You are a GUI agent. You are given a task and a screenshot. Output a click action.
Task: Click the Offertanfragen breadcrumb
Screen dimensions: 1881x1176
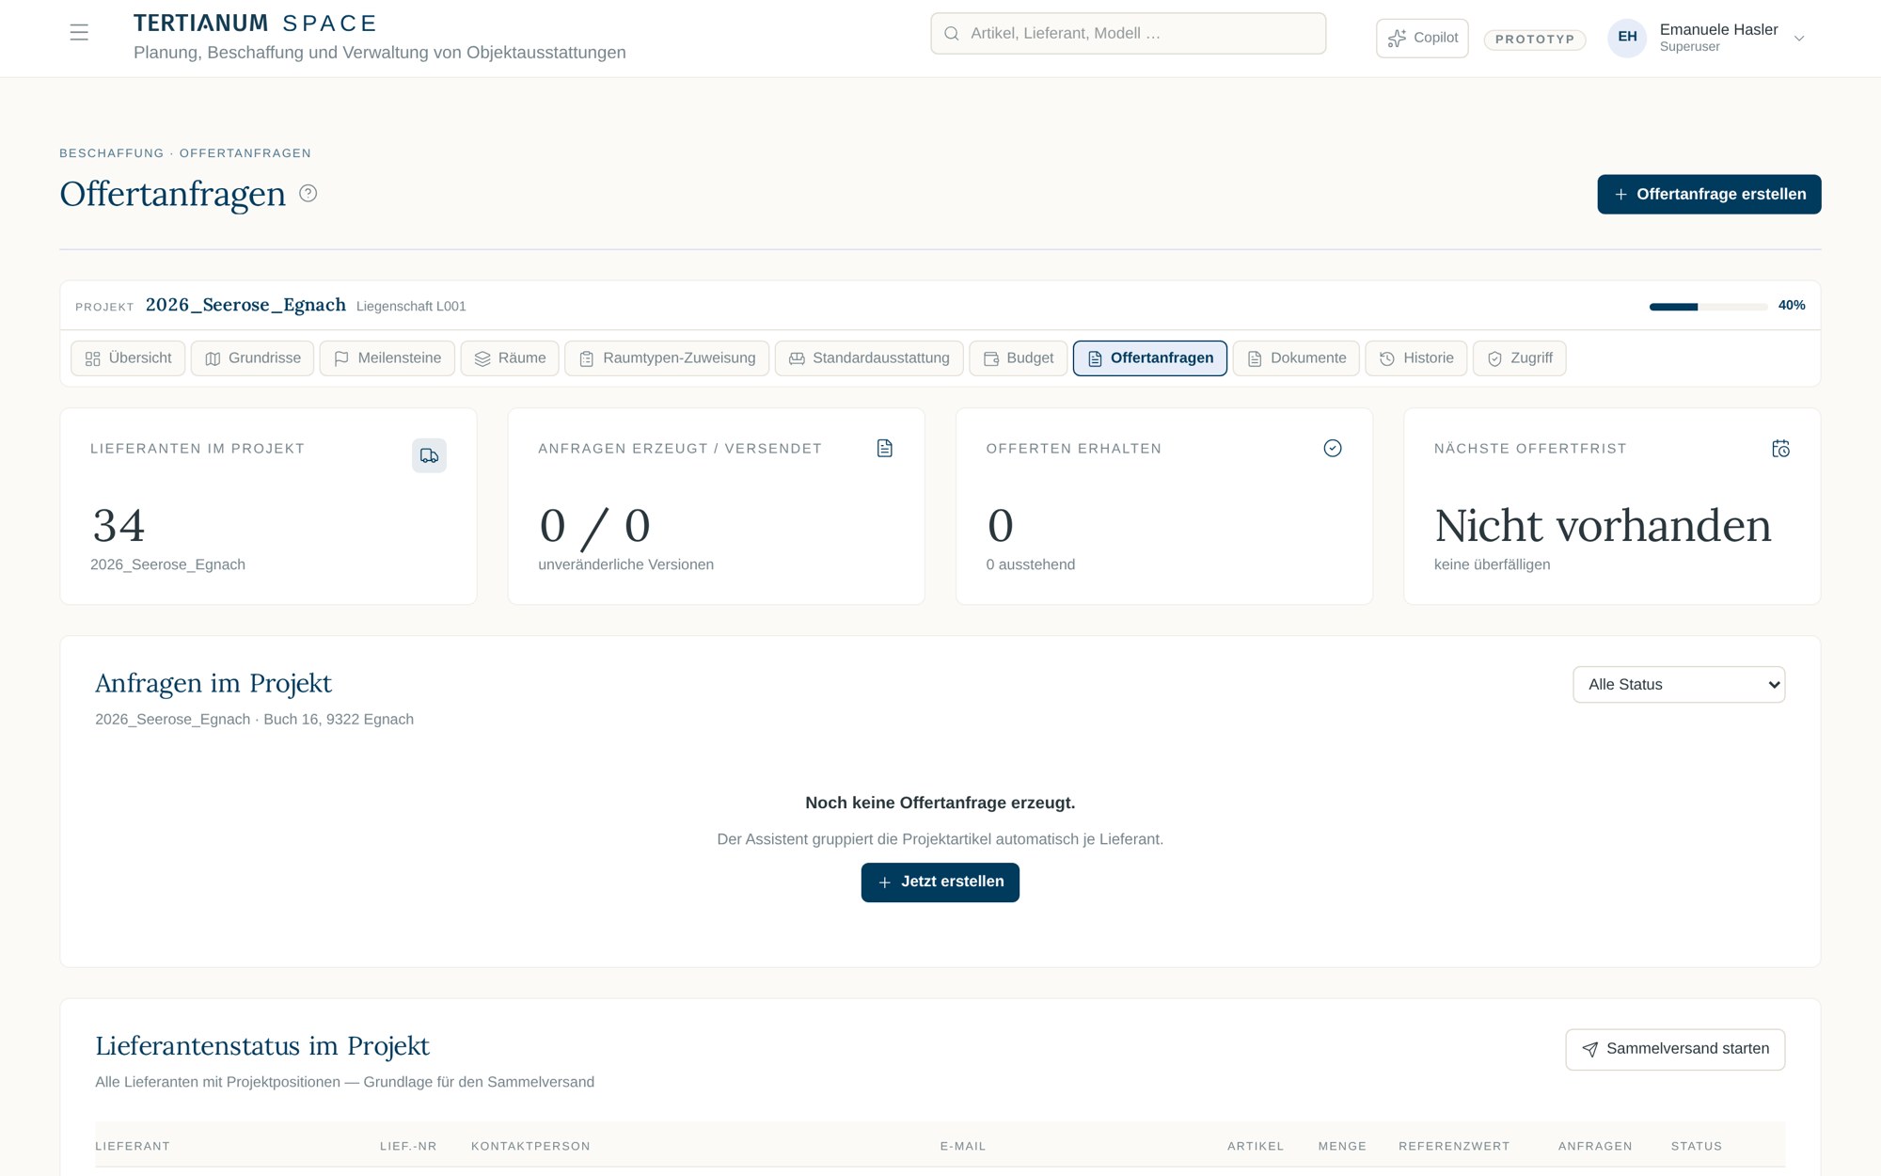point(245,153)
